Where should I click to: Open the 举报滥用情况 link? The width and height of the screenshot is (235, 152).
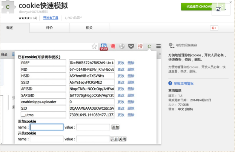pos(183,83)
